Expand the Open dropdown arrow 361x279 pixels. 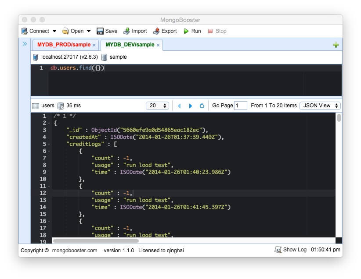[89, 31]
